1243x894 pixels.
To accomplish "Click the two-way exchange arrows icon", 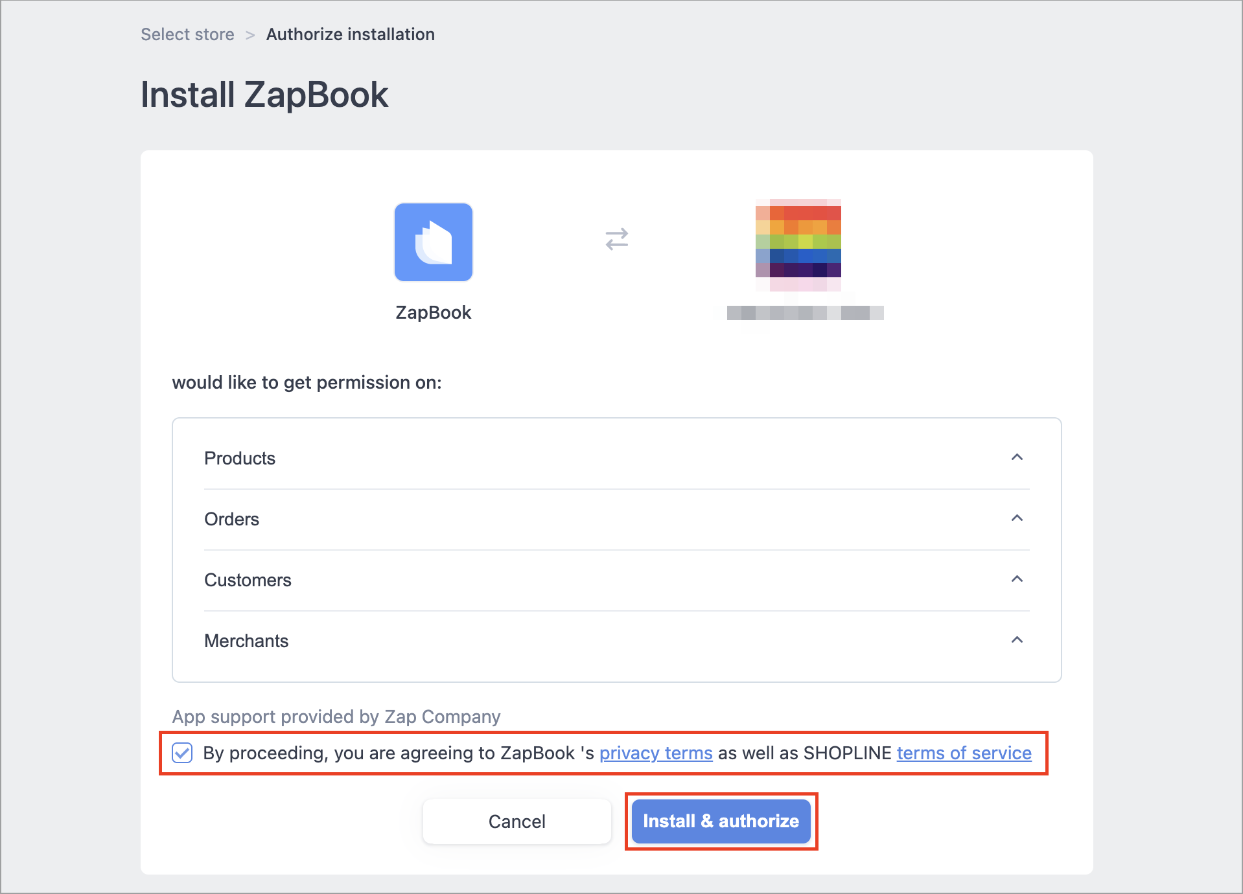I will pyautogui.click(x=617, y=239).
